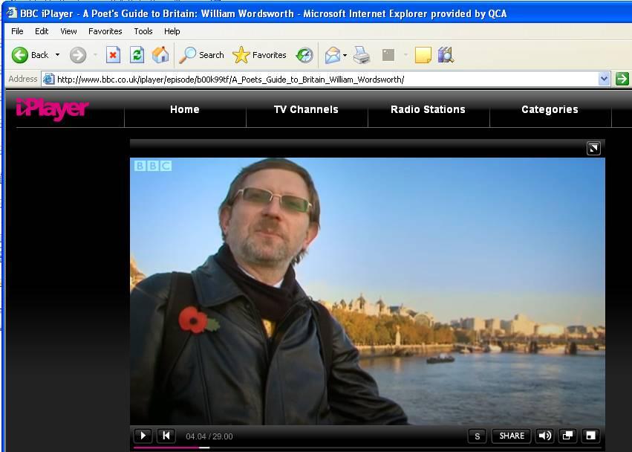Click the video playback progress bar
Viewport: 632px width, 452px height.
coord(367,447)
